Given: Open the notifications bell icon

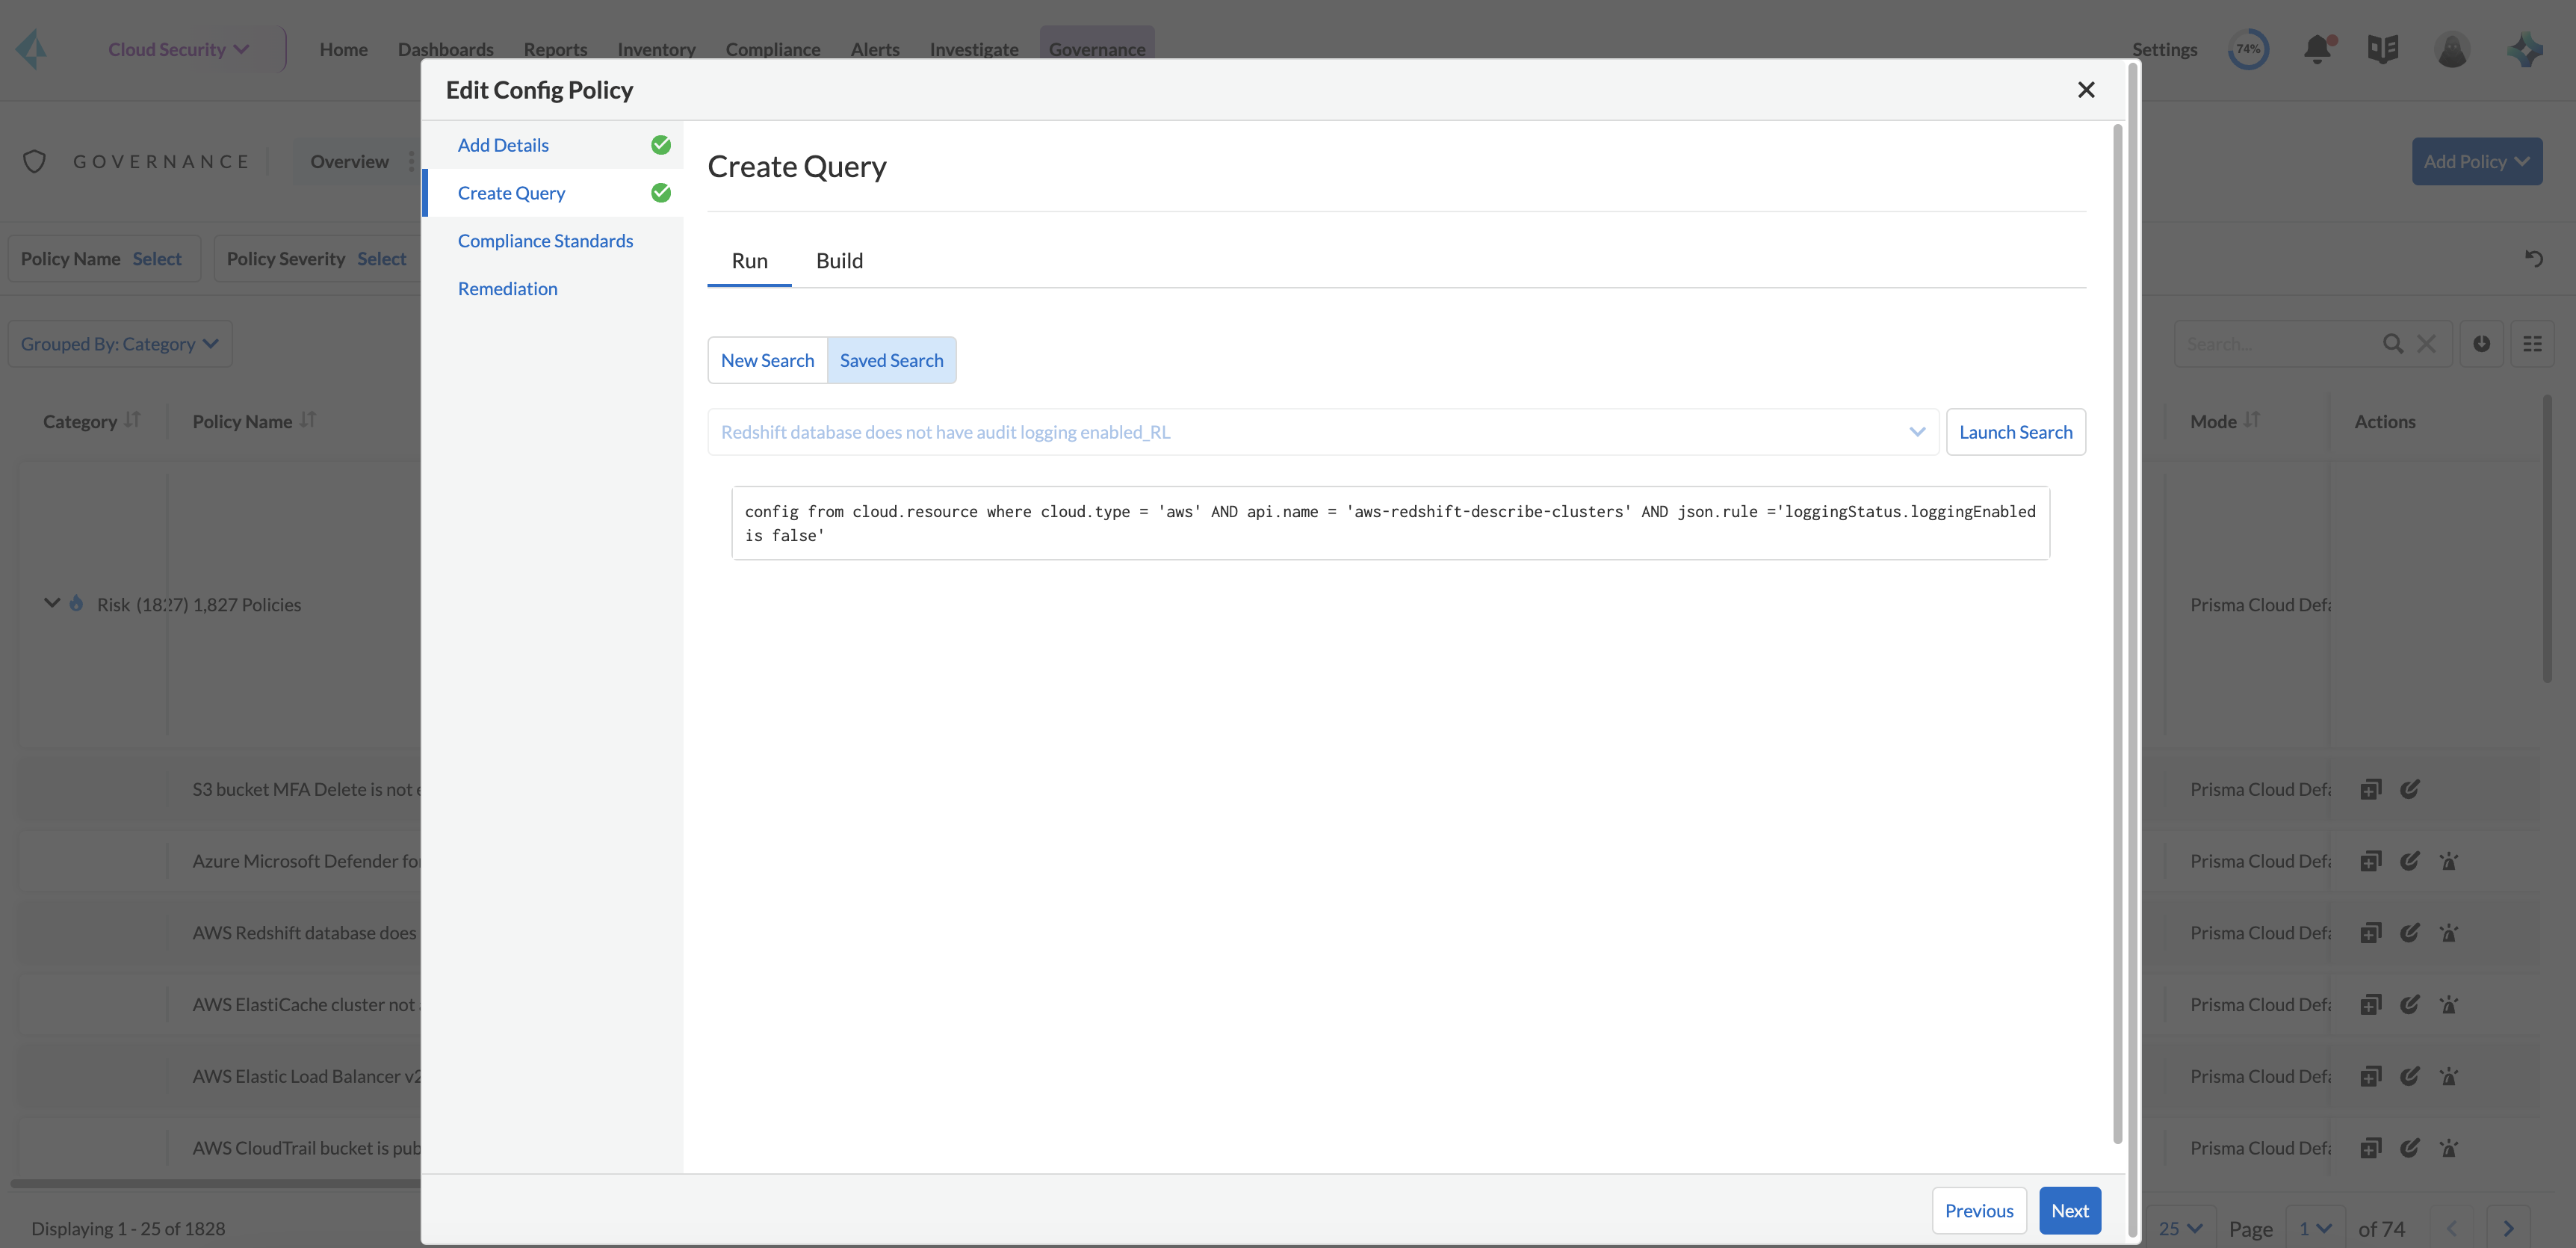Looking at the screenshot, I should (x=2318, y=49).
